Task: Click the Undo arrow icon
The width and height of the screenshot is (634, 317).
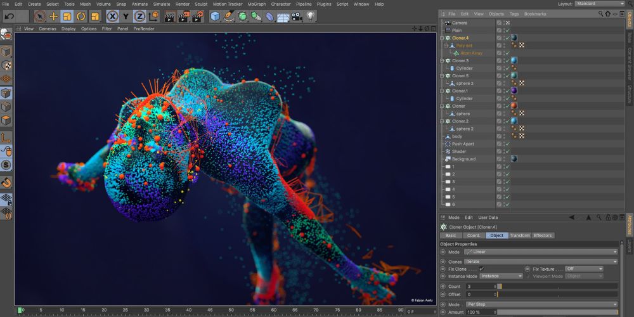Action: (9, 16)
